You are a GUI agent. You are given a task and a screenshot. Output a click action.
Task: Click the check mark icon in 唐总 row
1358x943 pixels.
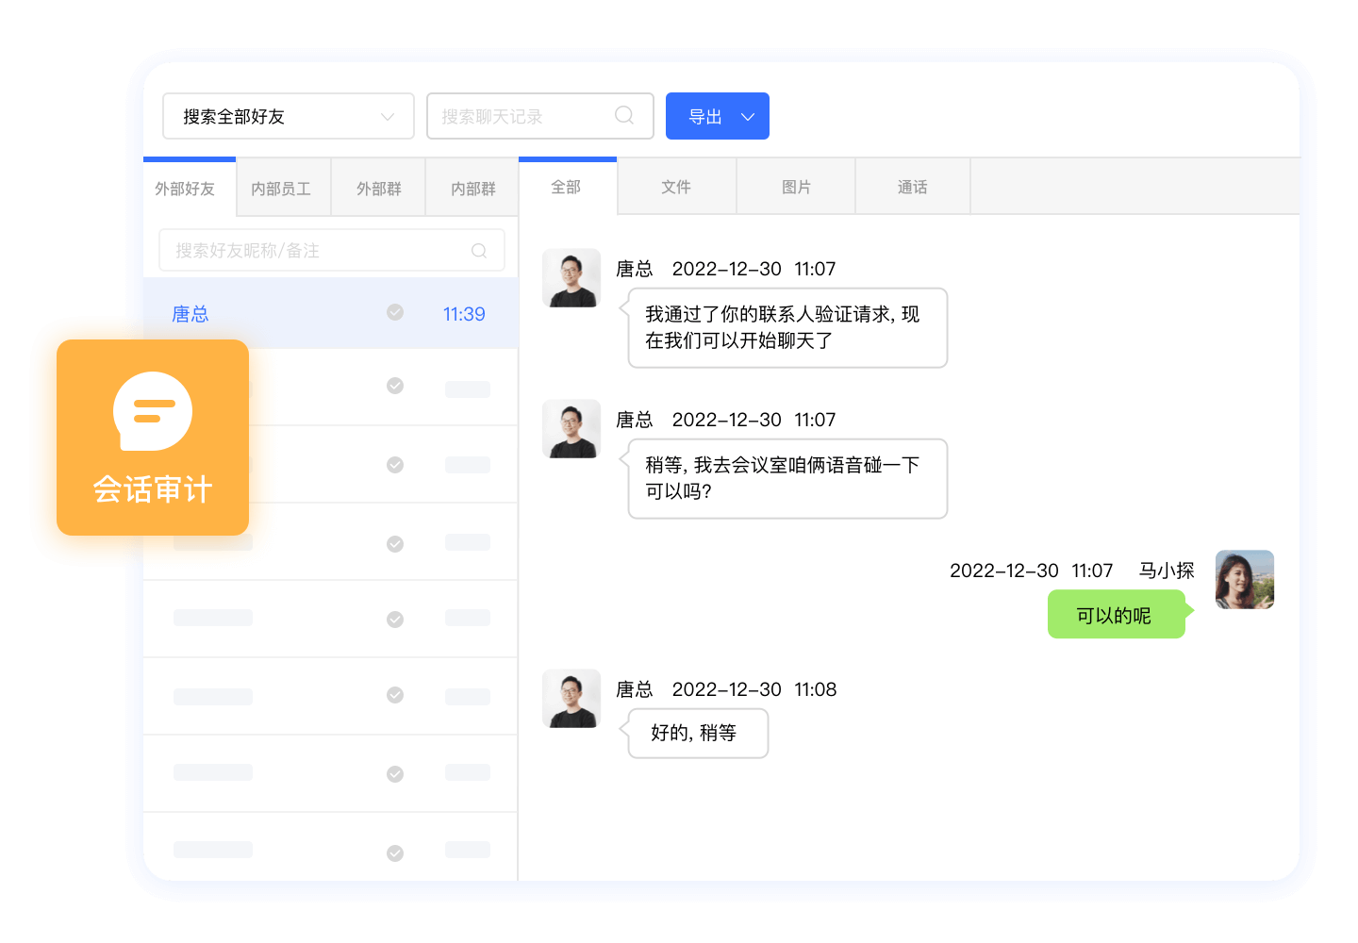click(395, 312)
